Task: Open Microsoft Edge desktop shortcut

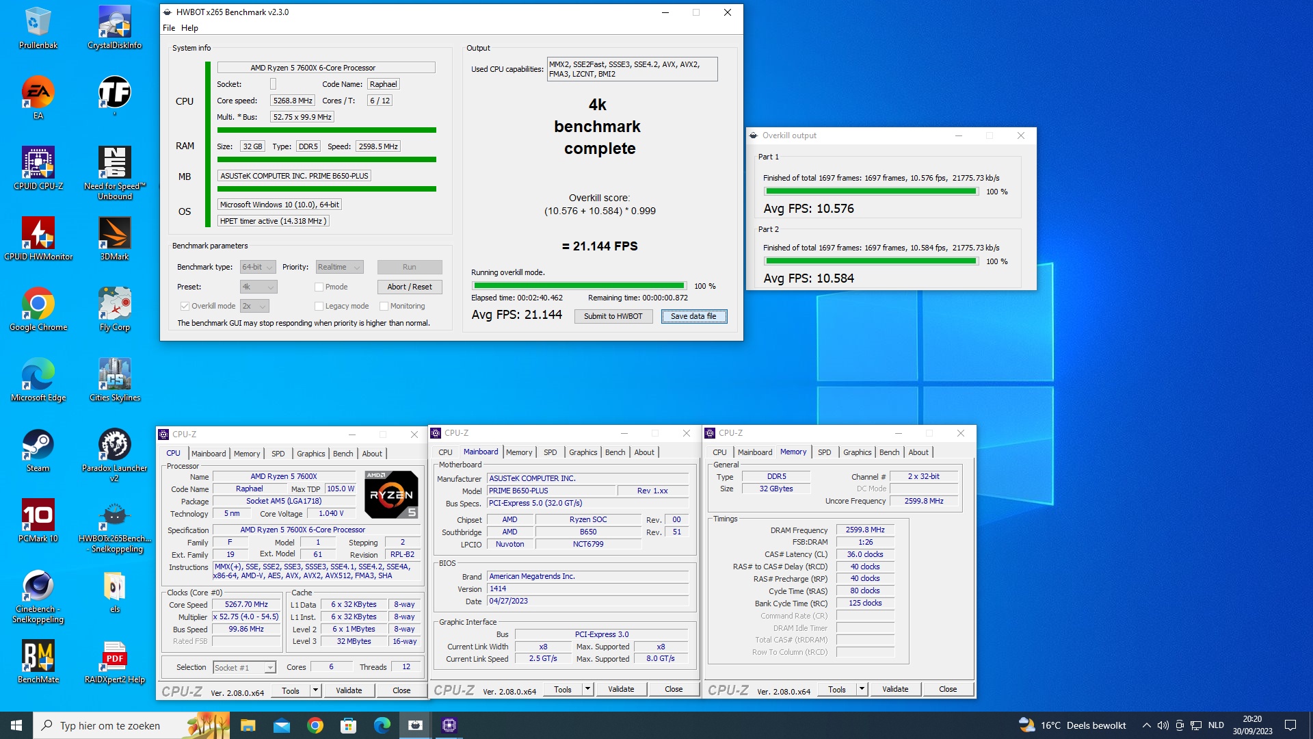Action: click(38, 380)
